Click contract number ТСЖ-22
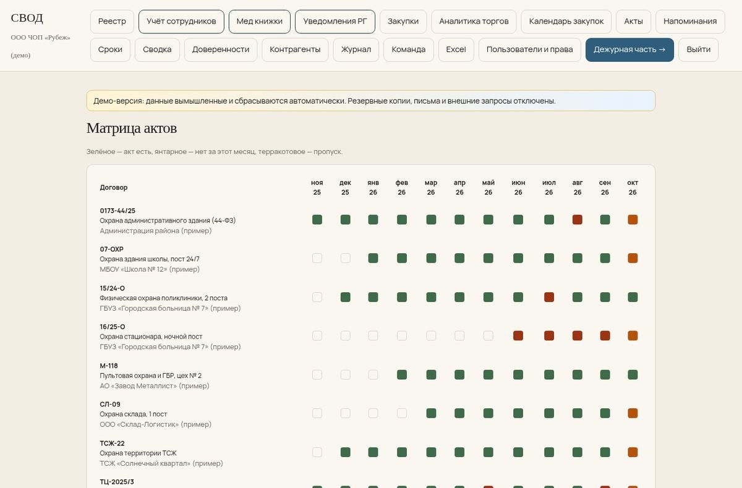This screenshot has width=742, height=488. tap(113, 443)
